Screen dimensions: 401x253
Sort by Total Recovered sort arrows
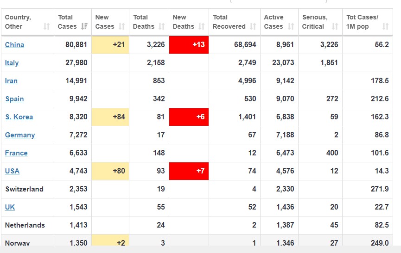click(x=253, y=26)
